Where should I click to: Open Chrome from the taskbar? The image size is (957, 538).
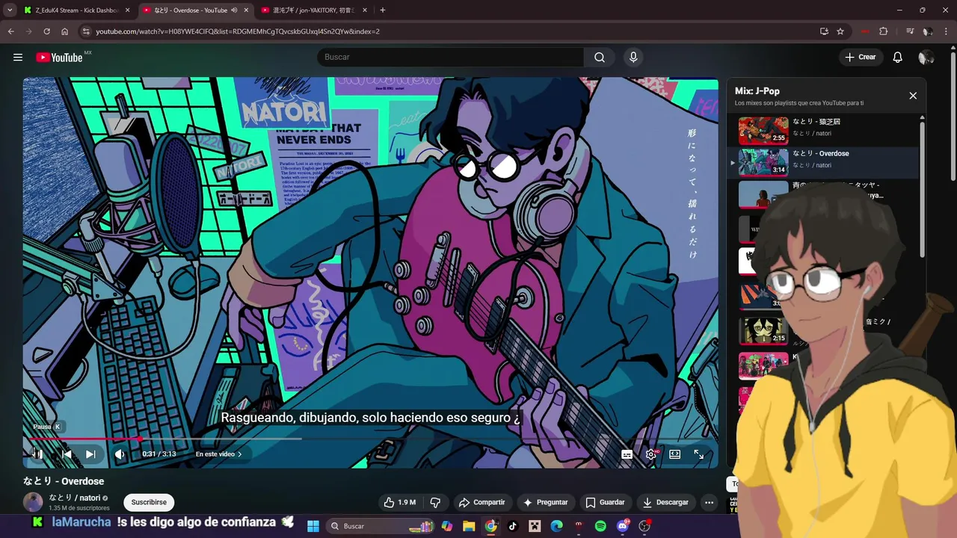[490, 526]
